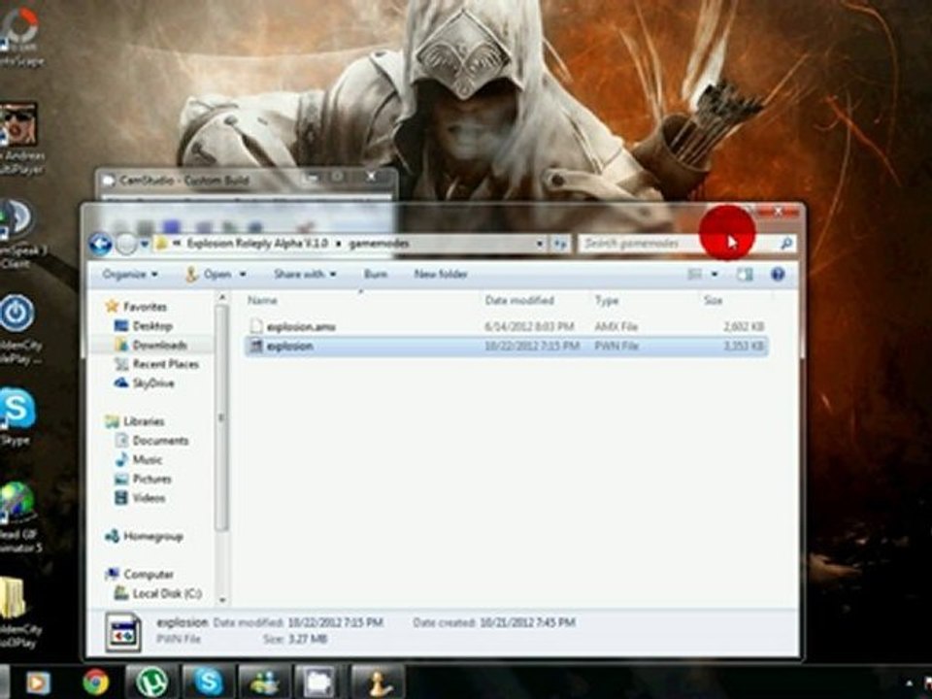The image size is (932, 699).
Task: Open the media player taskbar icon
Action: (x=39, y=682)
